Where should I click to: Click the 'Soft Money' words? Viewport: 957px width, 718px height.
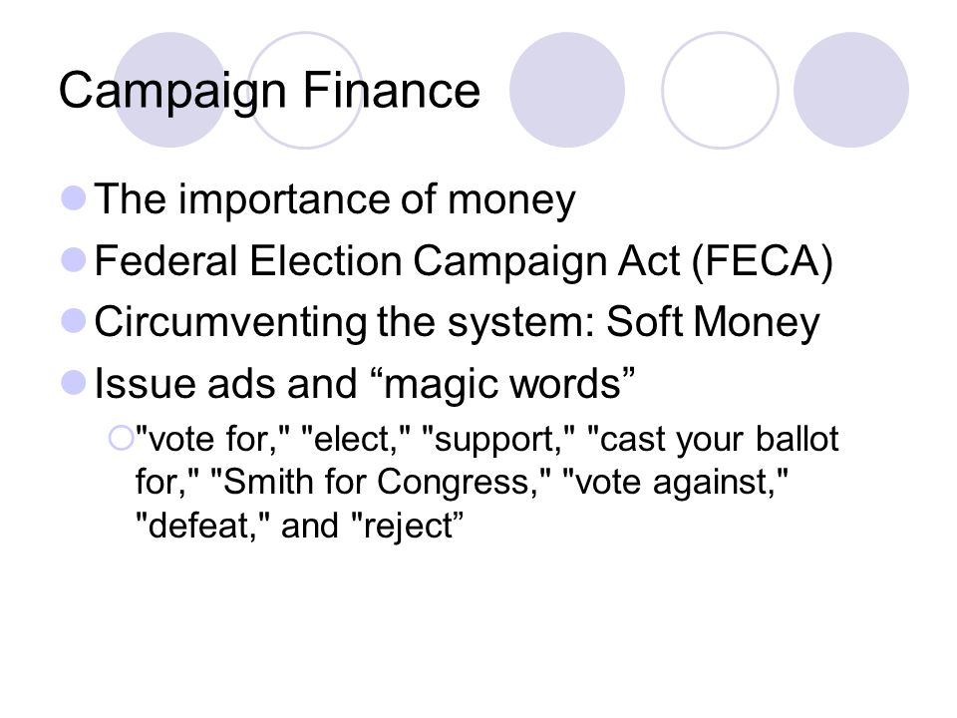pos(712,322)
